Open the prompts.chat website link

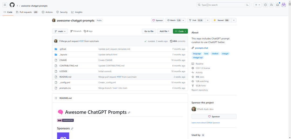click(x=201, y=48)
